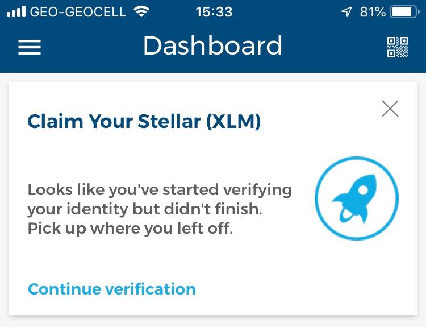Tap the GEO-GEOCELL carrier label
The height and width of the screenshot is (327, 426).
(x=78, y=12)
